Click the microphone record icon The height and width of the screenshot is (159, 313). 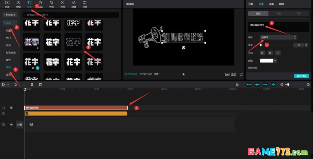237,85
